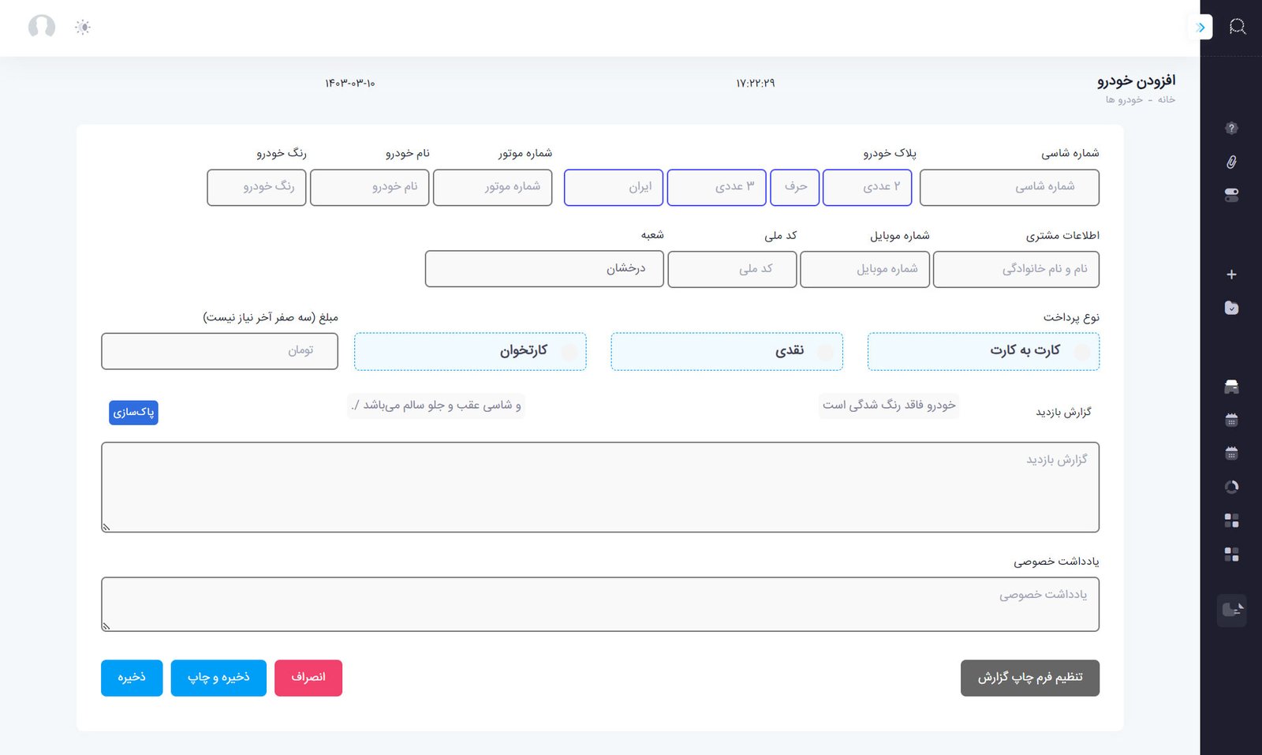1262x755 pixels.
Task: Click the clock text ۱۷:۲۲:۲۹
Action: click(756, 83)
